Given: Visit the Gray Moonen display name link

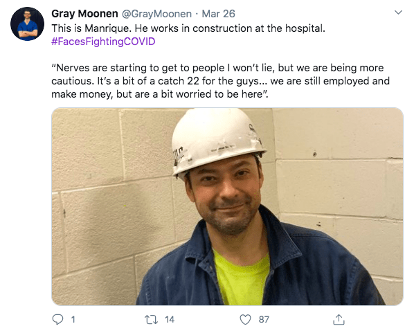Looking at the screenshot, I should tap(84, 14).
